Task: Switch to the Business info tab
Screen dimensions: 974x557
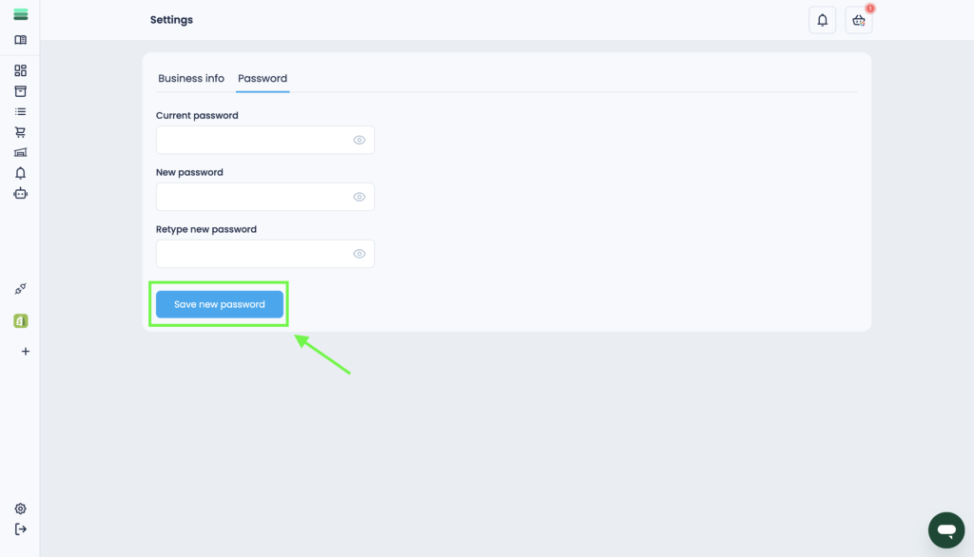Action: [191, 79]
